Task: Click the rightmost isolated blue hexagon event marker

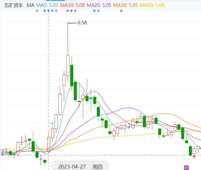Action: (x=121, y=11)
